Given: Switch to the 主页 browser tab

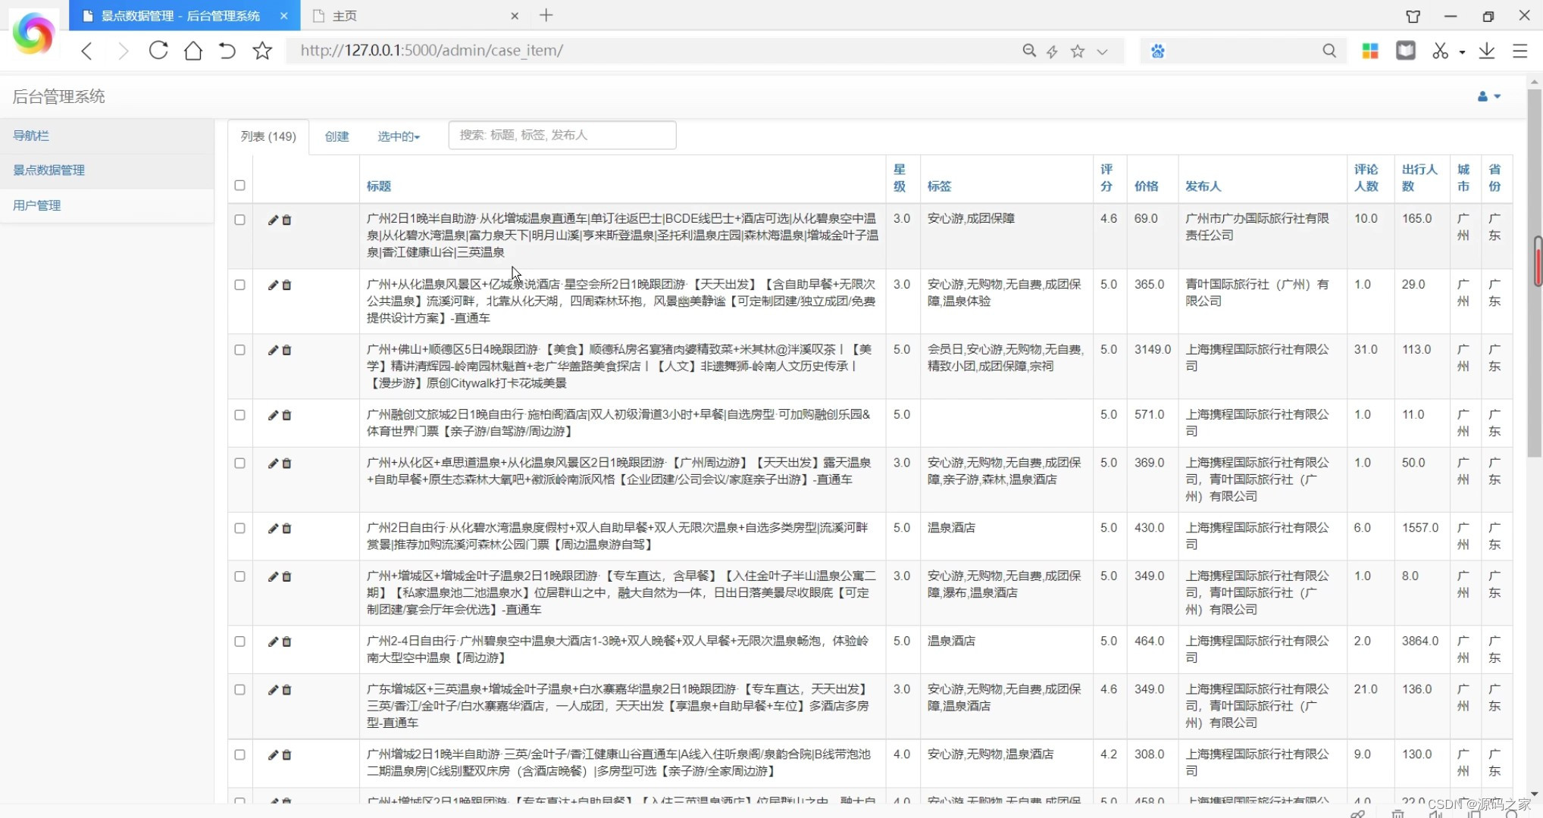Looking at the screenshot, I should 345,16.
